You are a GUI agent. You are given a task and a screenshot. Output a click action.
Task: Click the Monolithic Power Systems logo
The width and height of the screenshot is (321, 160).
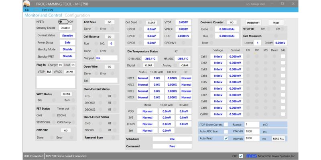tap(252, 156)
